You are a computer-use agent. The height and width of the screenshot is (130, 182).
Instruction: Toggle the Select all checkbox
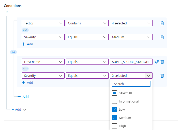coord(114,93)
